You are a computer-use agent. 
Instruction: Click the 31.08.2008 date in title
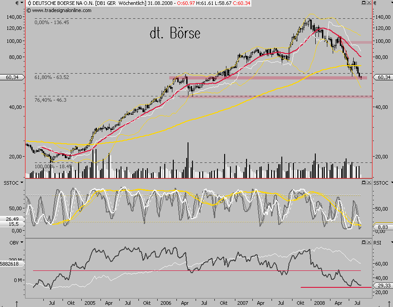(160, 3)
